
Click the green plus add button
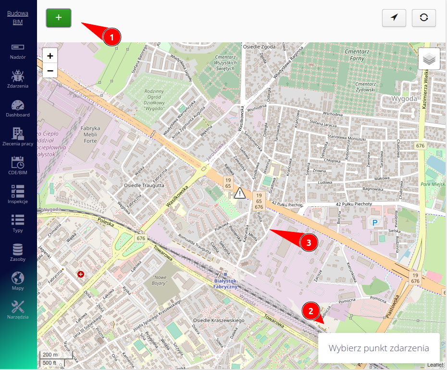pyautogui.click(x=59, y=18)
